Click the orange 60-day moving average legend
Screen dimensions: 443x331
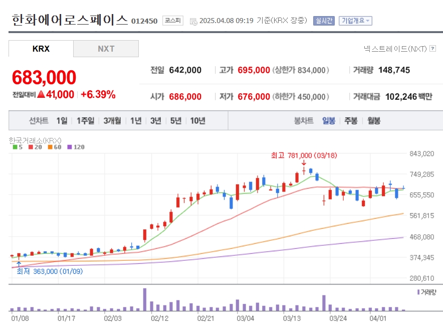click(55, 147)
